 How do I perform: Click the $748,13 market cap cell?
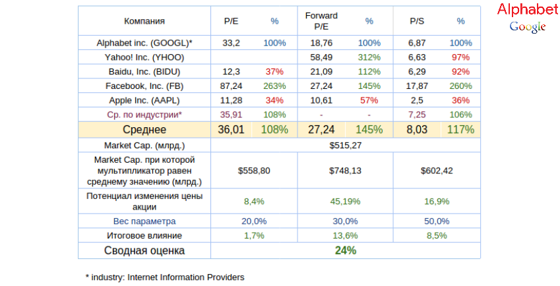point(346,171)
